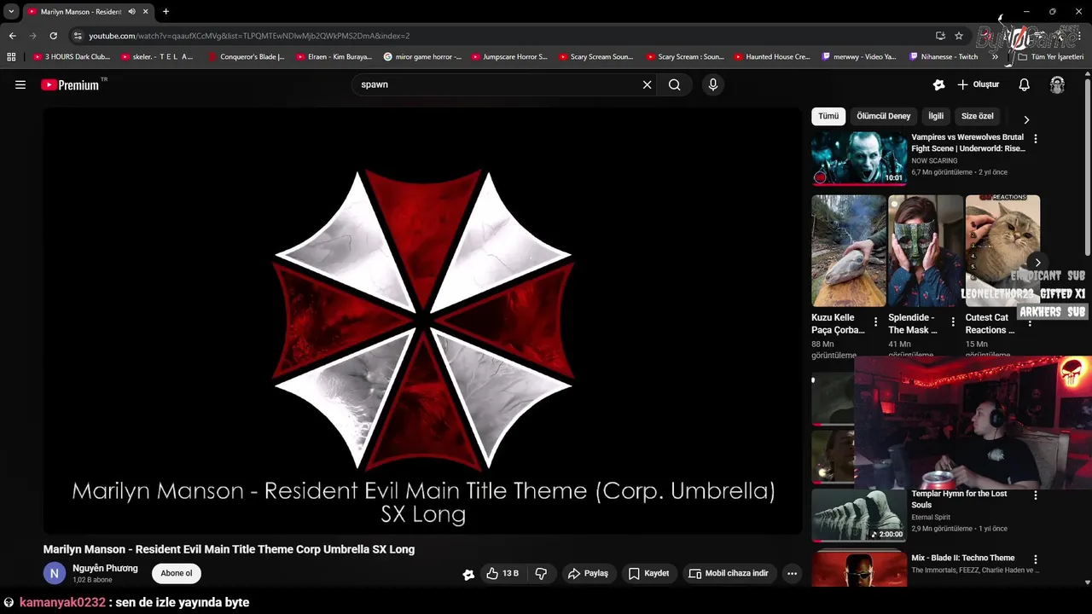Open the tab search dropdown
The height and width of the screenshot is (614, 1092).
coord(11,11)
